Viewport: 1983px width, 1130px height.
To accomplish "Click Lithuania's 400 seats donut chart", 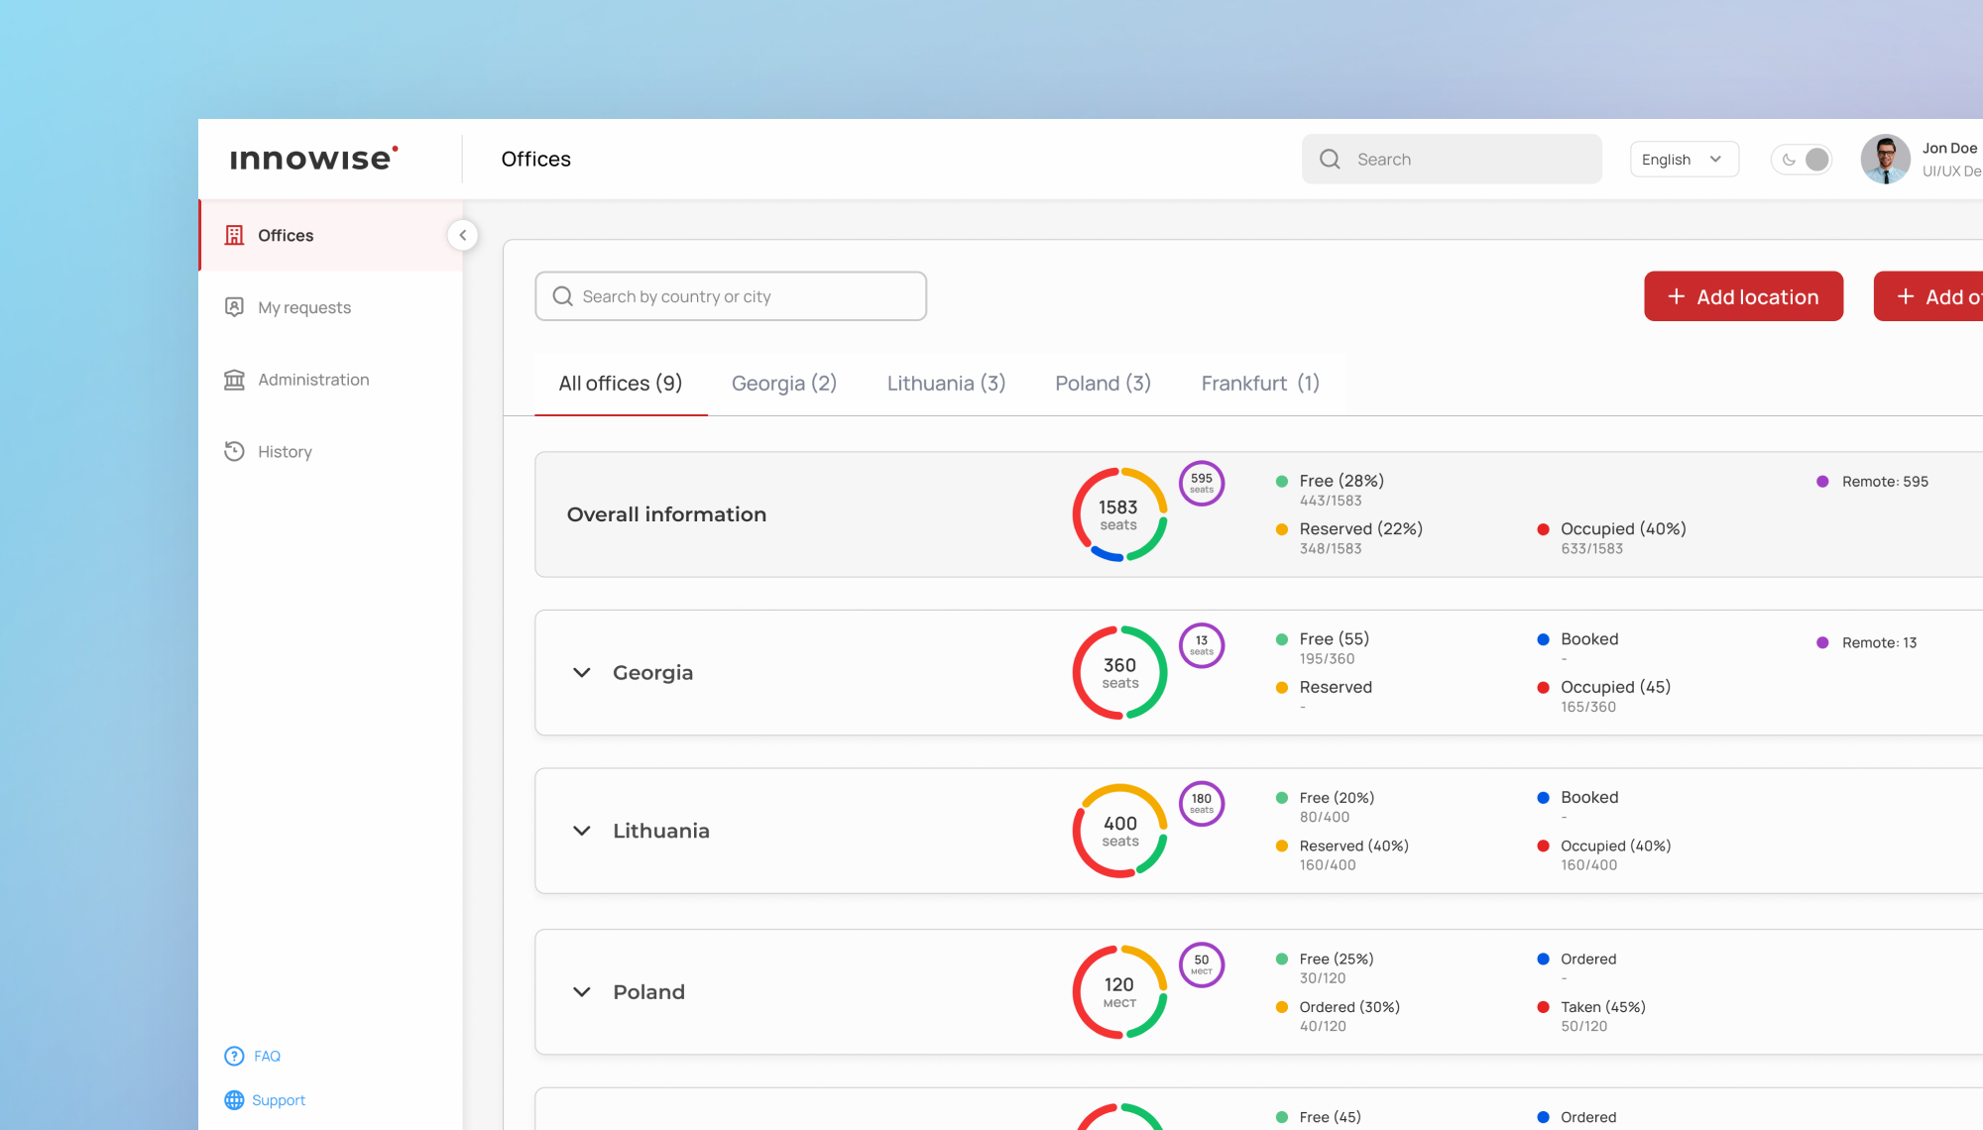I will tap(1119, 831).
